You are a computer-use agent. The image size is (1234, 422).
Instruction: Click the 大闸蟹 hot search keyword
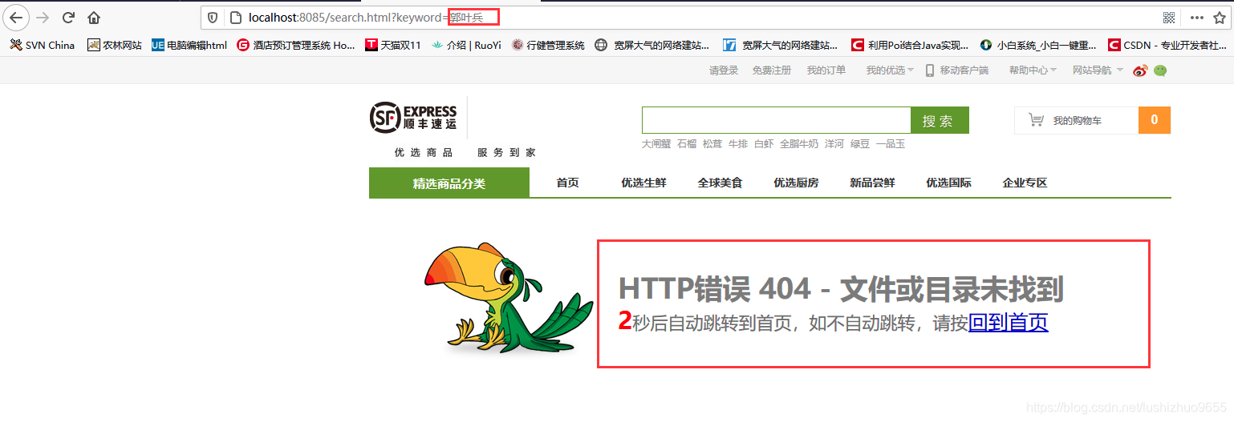pyautogui.click(x=656, y=144)
